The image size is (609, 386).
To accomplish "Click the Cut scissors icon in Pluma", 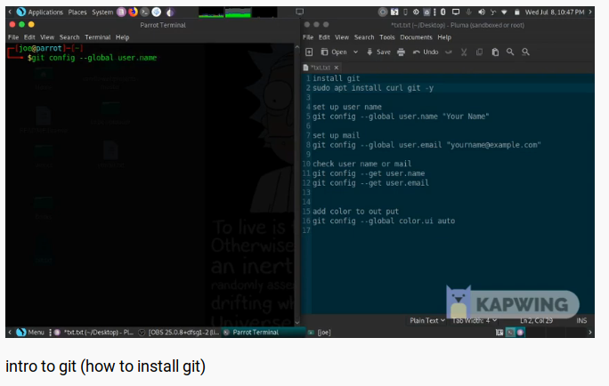I will pos(464,52).
